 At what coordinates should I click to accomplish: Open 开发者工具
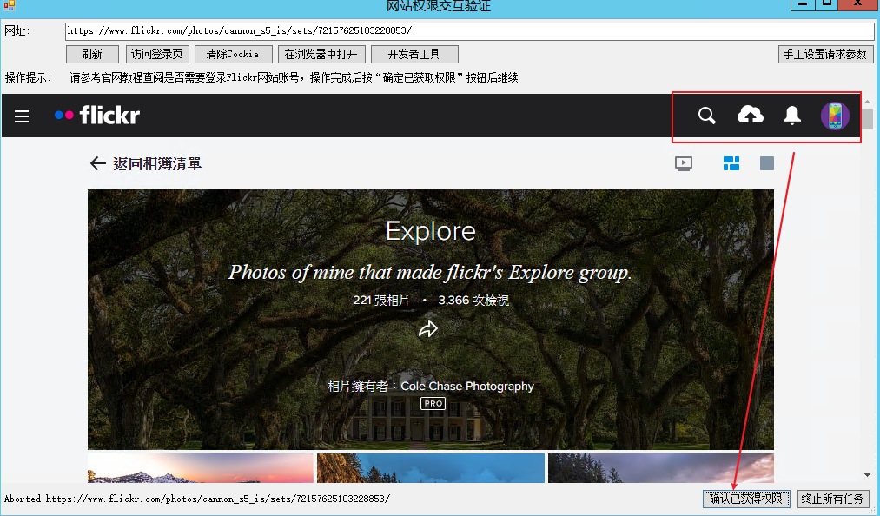coord(414,55)
